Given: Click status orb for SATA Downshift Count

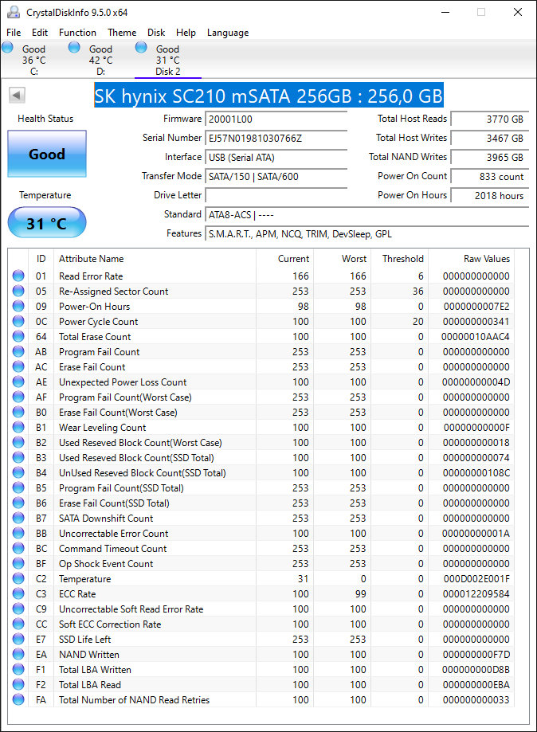Looking at the screenshot, I should pyautogui.click(x=18, y=518).
